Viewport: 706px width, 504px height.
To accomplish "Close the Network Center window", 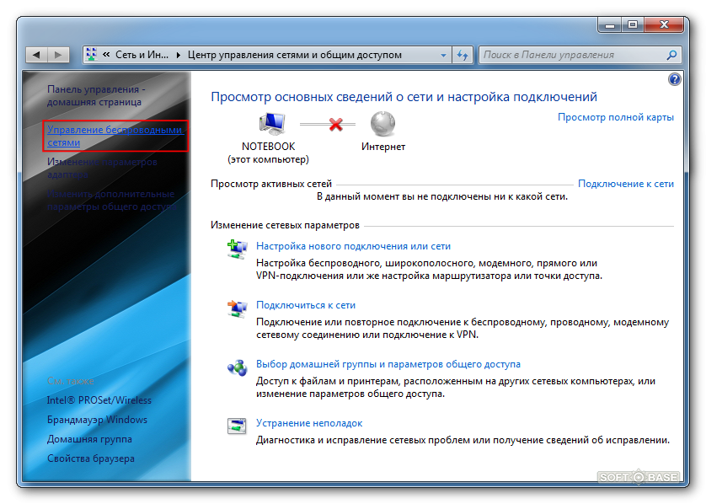I will pyautogui.click(x=664, y=24).
